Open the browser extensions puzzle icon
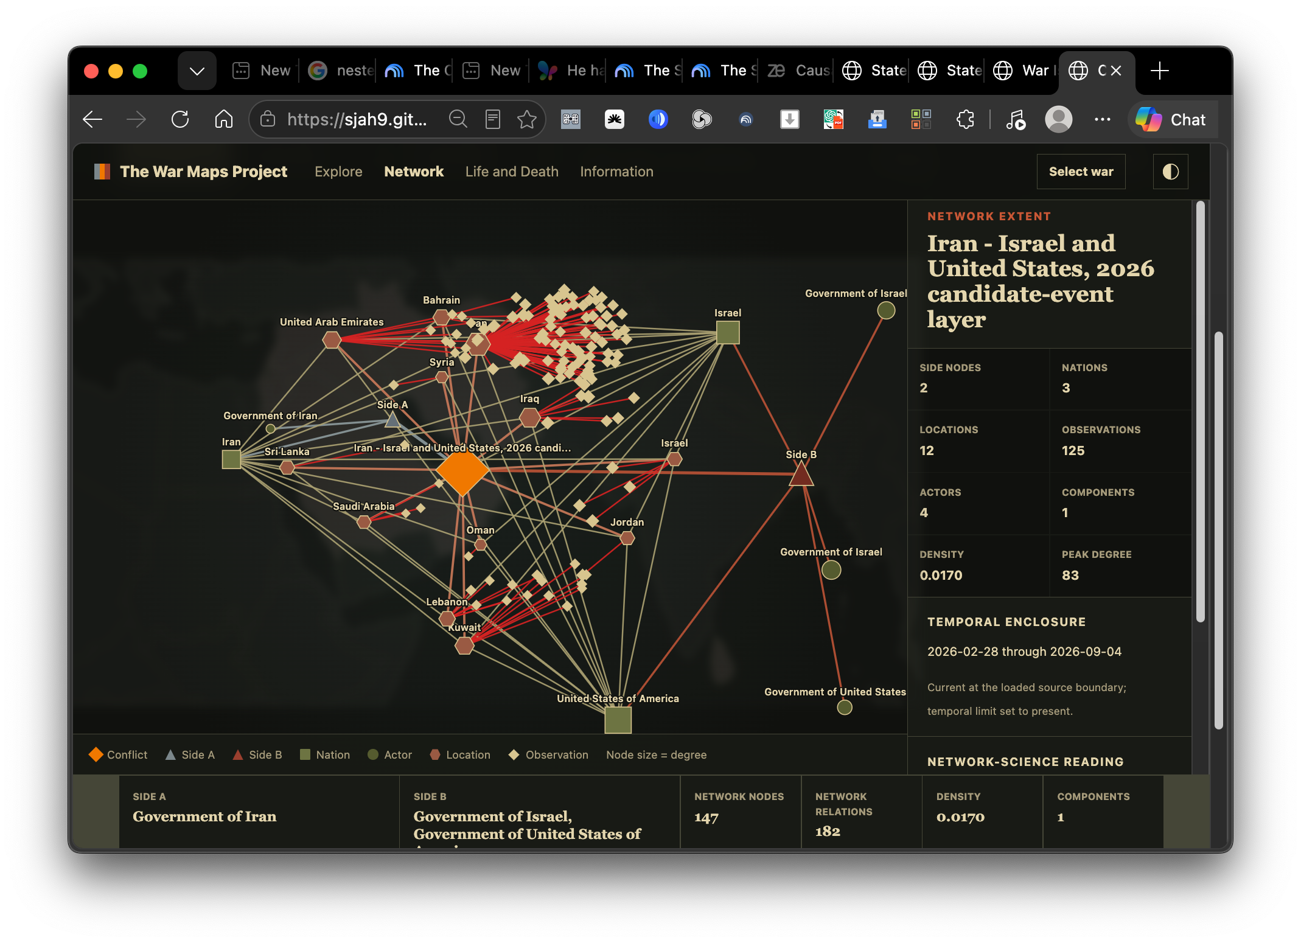Image resolution: width=1301 pixels, height=943 pixels. pos(965,119)
